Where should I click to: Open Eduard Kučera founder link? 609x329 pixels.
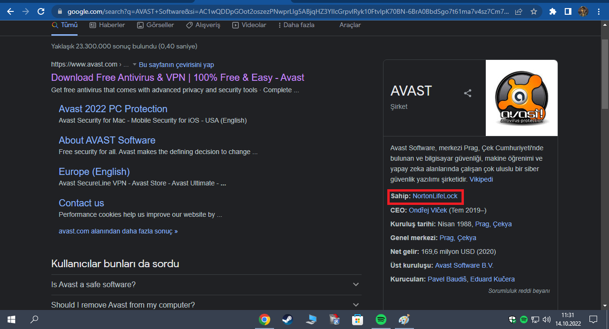pos(492,279)
